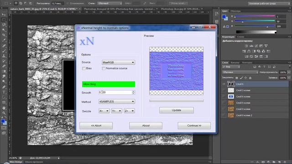Click the foreground color swatch in toolbox
Screen dimensions: 292x164
pyautogui.click(x=3, y=121)
